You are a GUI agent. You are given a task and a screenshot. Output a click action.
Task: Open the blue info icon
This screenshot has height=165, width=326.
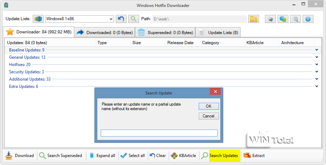click(x=308, y=19)
